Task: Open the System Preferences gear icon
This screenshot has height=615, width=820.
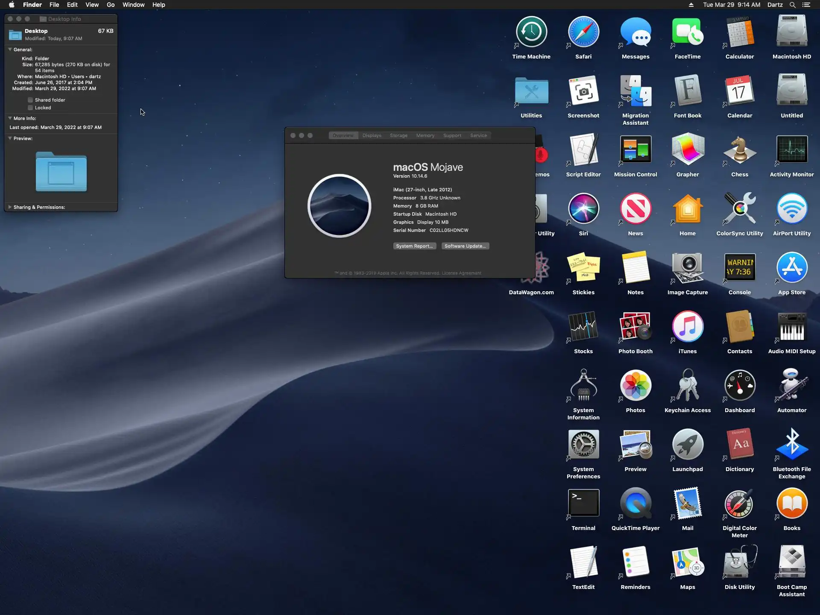Action: point(583,445)
